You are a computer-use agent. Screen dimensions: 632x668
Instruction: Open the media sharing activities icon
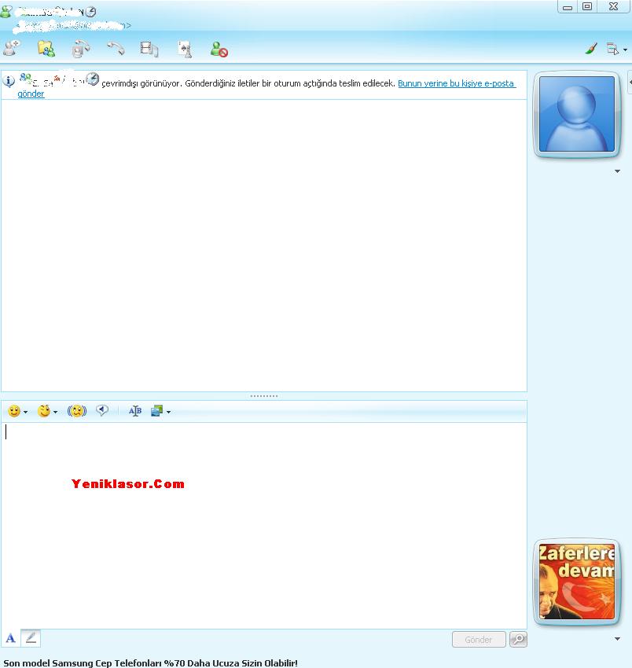pos(149,49)
